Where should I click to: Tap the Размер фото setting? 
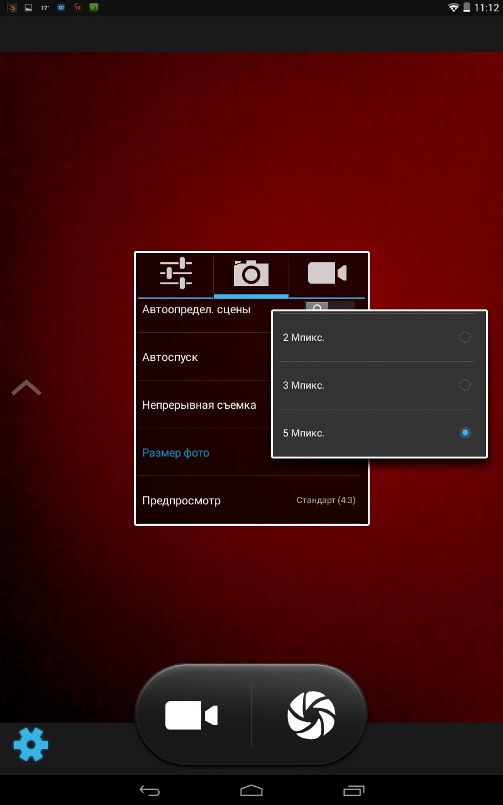(x=201, y=453)
